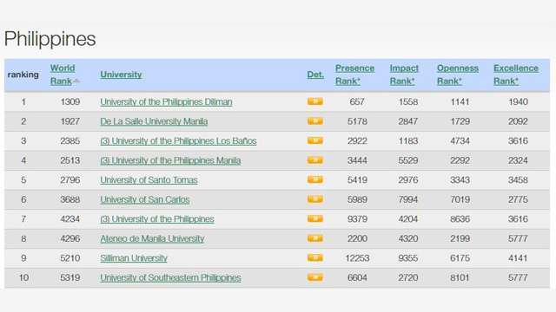The height and width of the screenshot is (312, 556).
Task: Open details icon for University of San Carlos
Action: (314, 199)
